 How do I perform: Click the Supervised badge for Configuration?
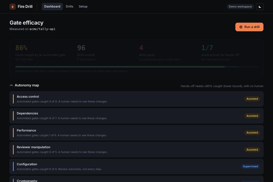[250, 166]
